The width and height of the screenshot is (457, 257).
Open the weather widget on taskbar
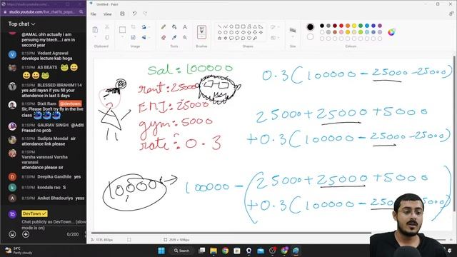click(19, 251)
